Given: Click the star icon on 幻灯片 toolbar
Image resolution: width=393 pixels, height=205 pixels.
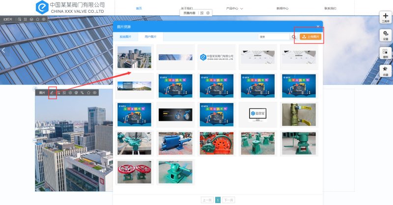Looking at the screenshot, I should (37, 19).
